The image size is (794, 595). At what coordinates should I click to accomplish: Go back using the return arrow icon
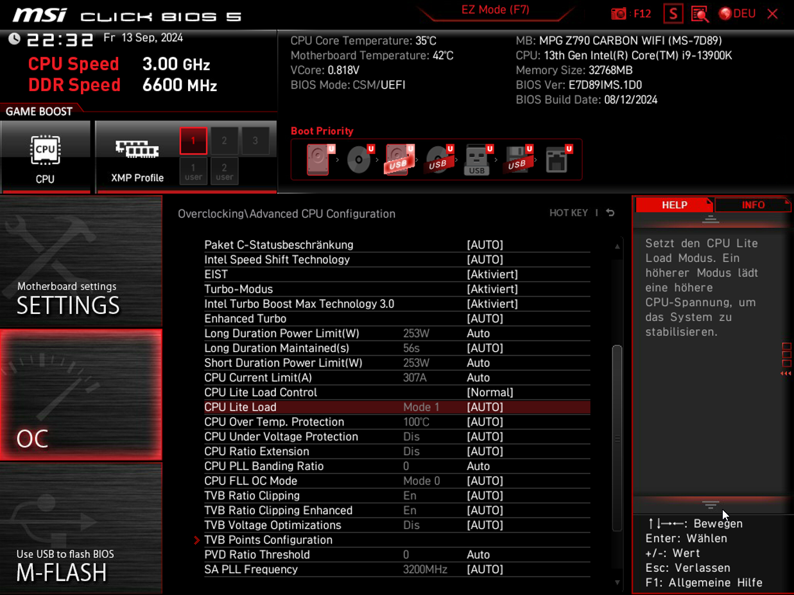click(610, 213)
